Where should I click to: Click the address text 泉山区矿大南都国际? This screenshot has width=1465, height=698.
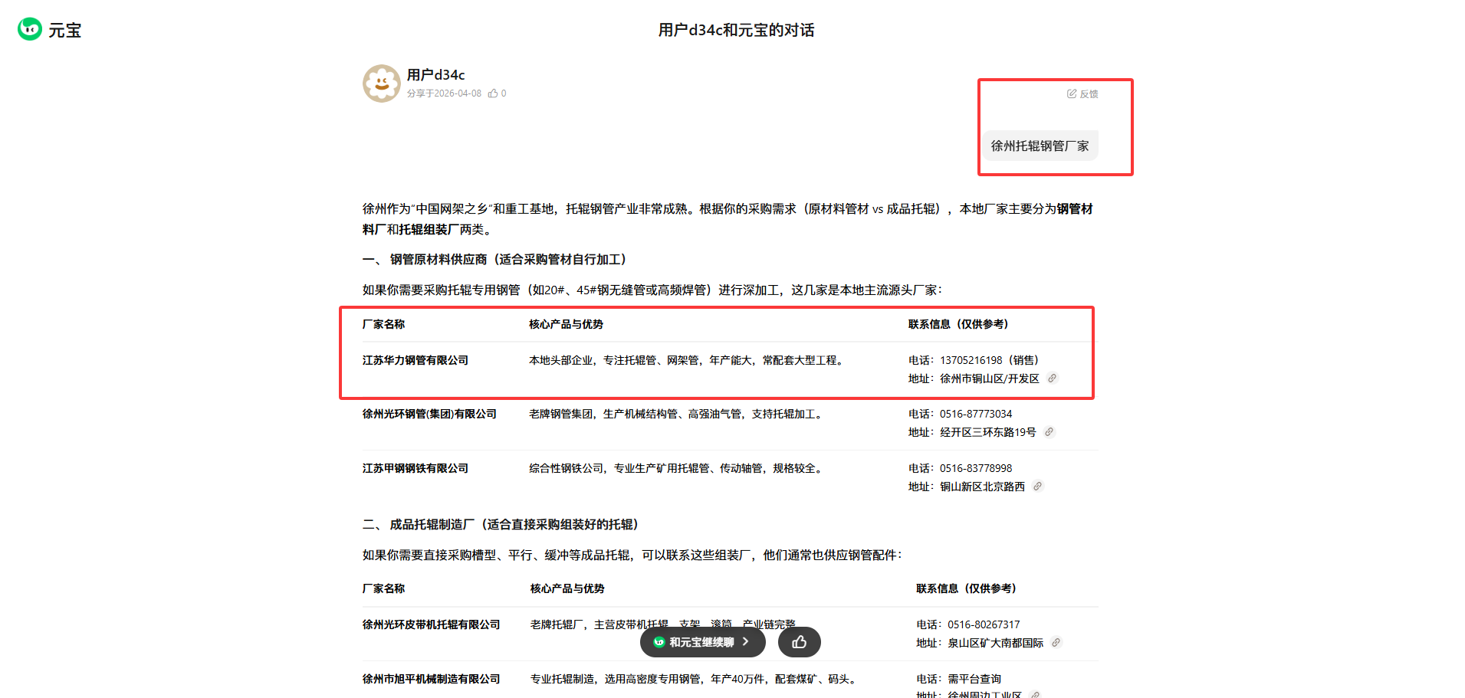(995, 643)
